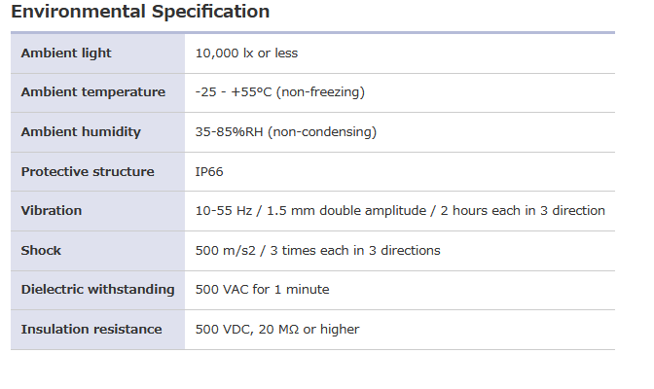Select the Ambient humidity row label
The image size is (654, 389).
tap(81, 131)
